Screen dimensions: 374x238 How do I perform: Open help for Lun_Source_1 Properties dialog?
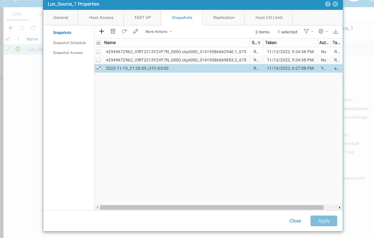click(328, 4)
